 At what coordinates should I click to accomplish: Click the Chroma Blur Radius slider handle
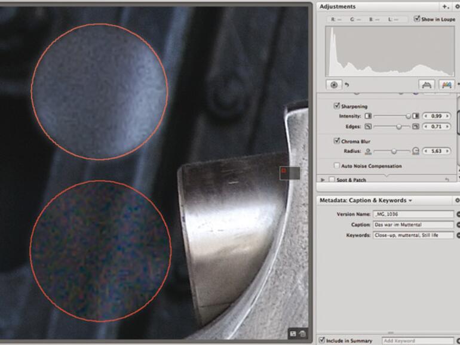(394, 152)
